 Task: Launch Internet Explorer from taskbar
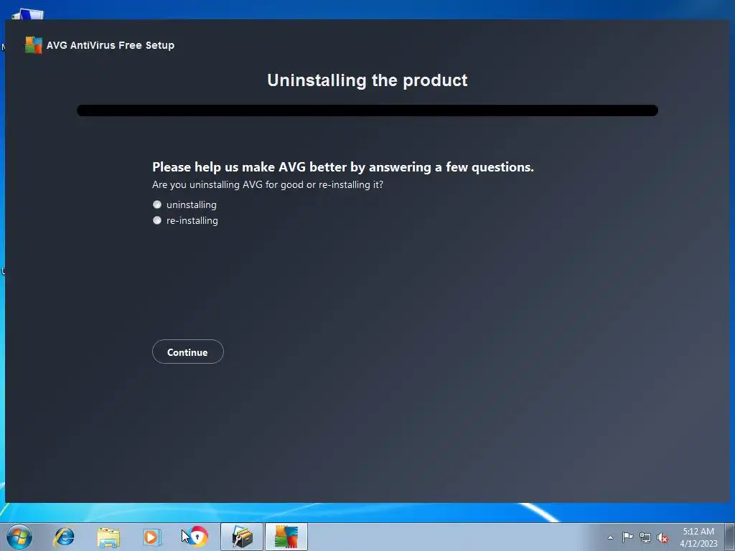[64, 537]
